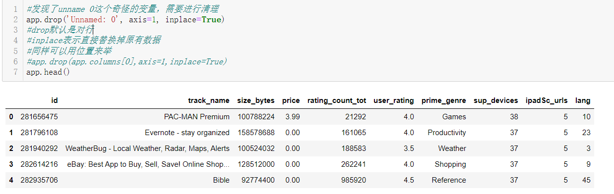Click the 'sup_devices' column header
Image resolution: width=614 pixels, height=194 pixels.
coord(496,100)
